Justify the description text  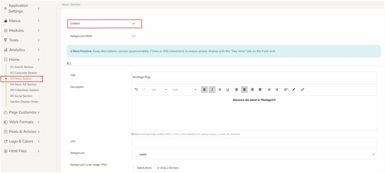[x=260, y=90]
